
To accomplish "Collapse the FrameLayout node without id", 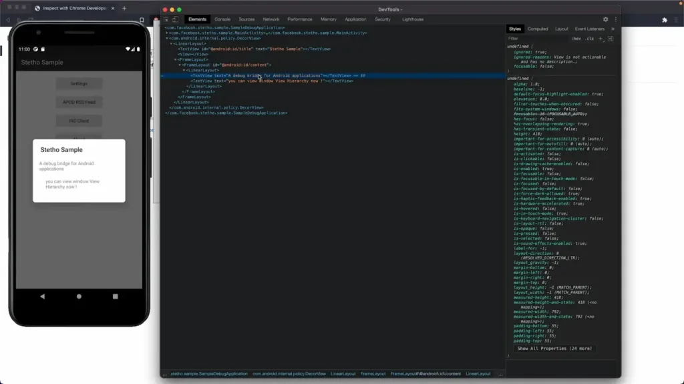I will click(176, 59).
